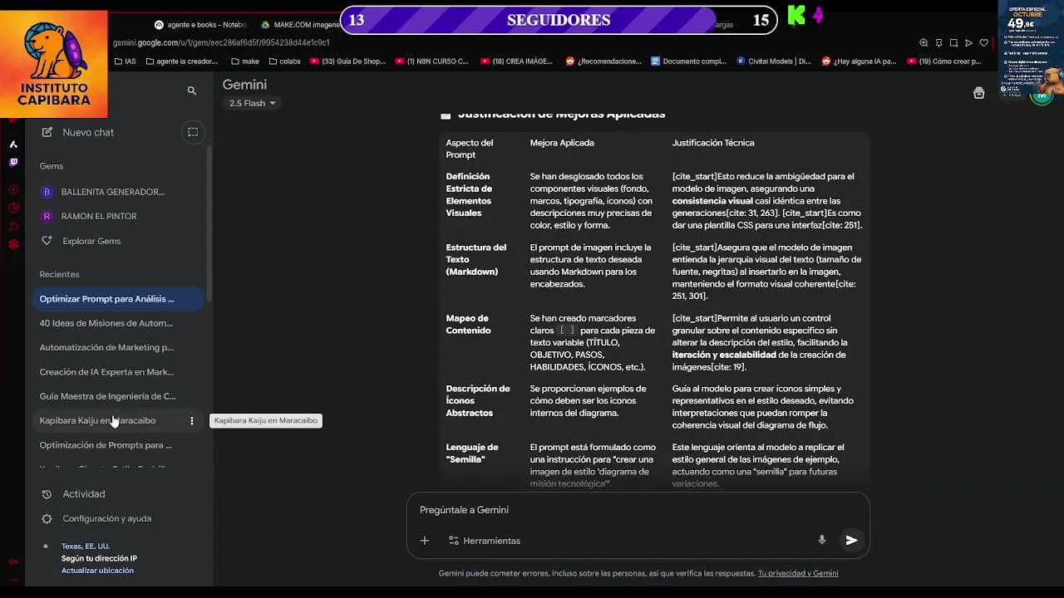Viewport: 1064px width, 598px height.
Task: Open '¿Hay alguna IA pa...' bookmark
Action: coord(860,61)
